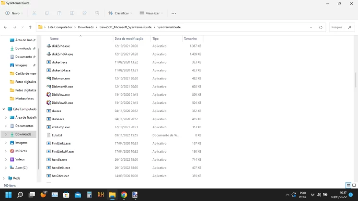
Task: Click Downloads in breadcrumb path
Action: point(86,27)
